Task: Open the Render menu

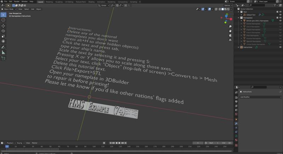Action: [17, 1]
